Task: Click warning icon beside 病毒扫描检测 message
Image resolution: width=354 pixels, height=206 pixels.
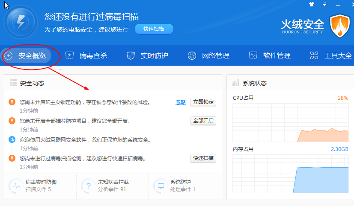Action: point(12,158)
